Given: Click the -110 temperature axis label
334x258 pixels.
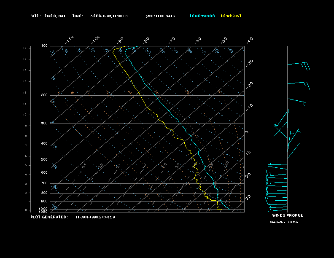Looking at the screenshot, I should click(70, 39).
